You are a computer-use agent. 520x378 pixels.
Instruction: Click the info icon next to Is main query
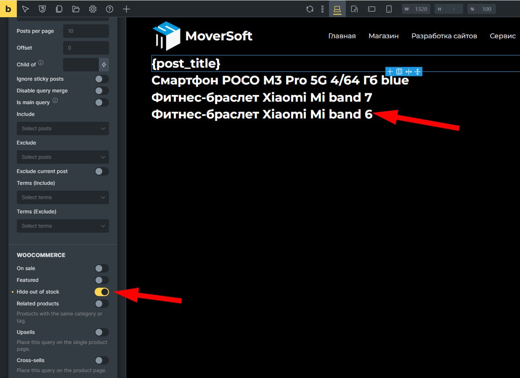55,101
